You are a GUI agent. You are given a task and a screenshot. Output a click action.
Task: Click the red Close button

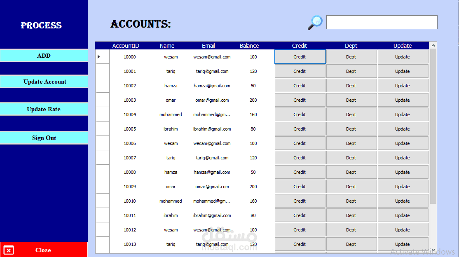pos(44,250)
